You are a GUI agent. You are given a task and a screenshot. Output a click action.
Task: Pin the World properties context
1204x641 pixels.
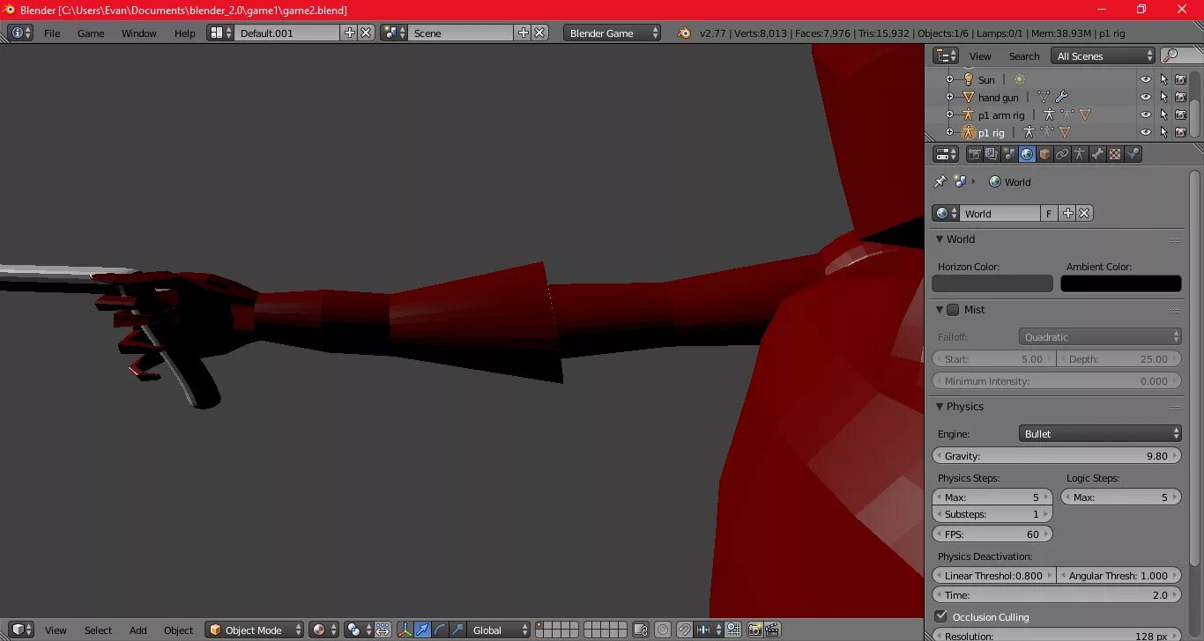[940, 181]
